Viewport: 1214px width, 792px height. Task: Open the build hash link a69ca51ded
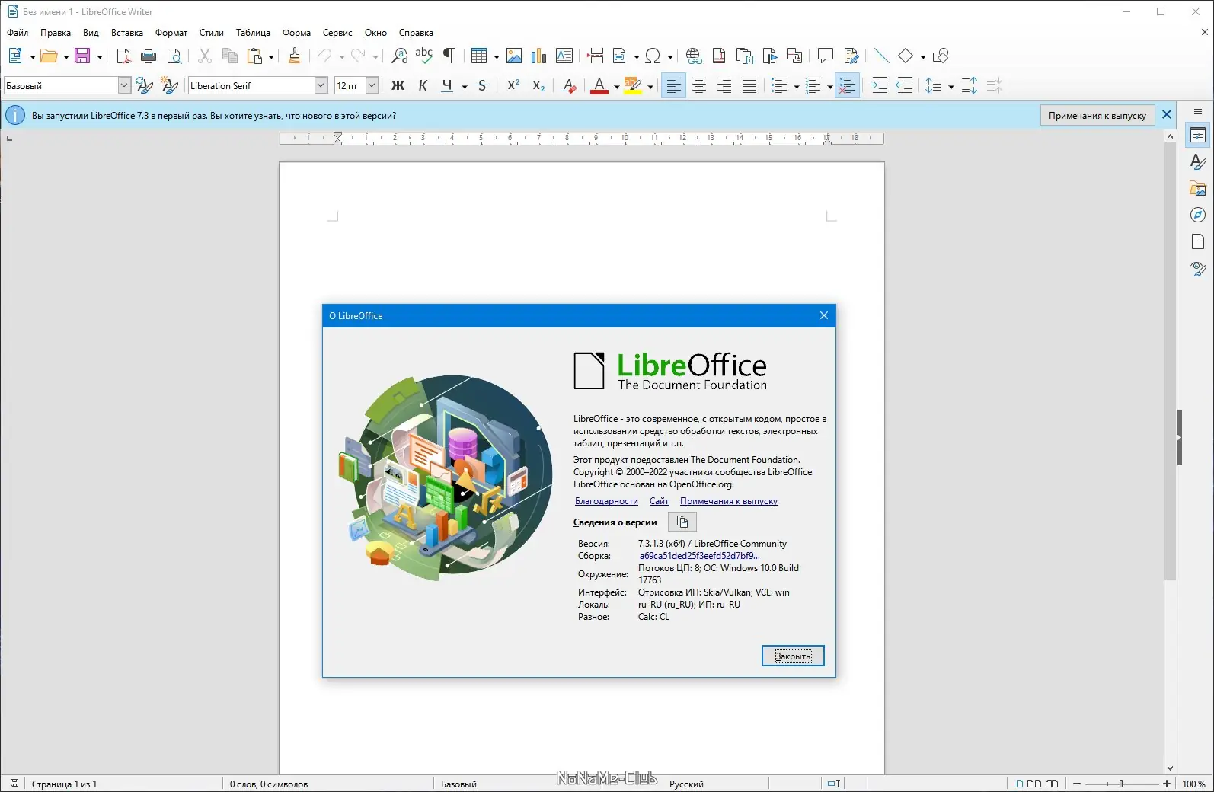699,556
